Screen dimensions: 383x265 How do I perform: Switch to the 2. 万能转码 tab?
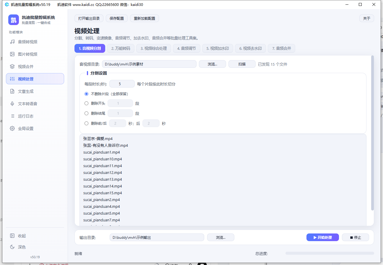(121, 48)
